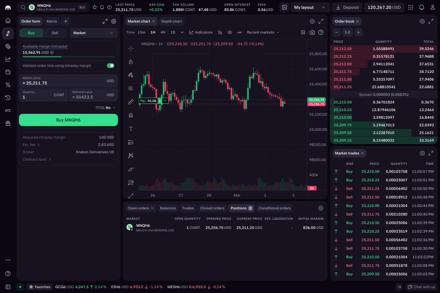Viewport: 440px width, 293px height.
Task: Click the Quantity input field
Action: pos(44,95)
